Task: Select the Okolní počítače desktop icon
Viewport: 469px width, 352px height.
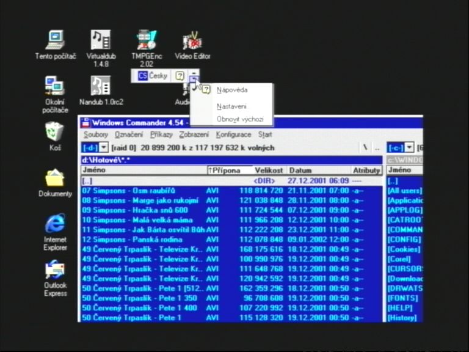Action: 55,95
